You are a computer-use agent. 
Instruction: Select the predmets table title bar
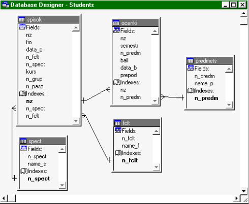(x=209, y=61)
